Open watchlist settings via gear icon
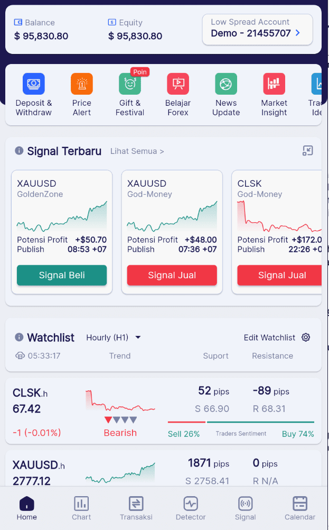This screenshot has width=329, height=530. 306,337
